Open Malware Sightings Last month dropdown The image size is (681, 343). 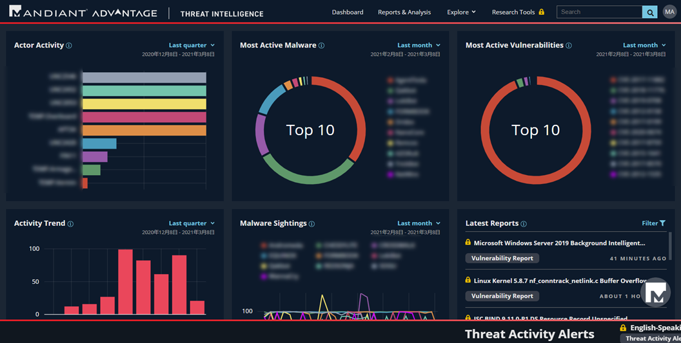point(419,223)
